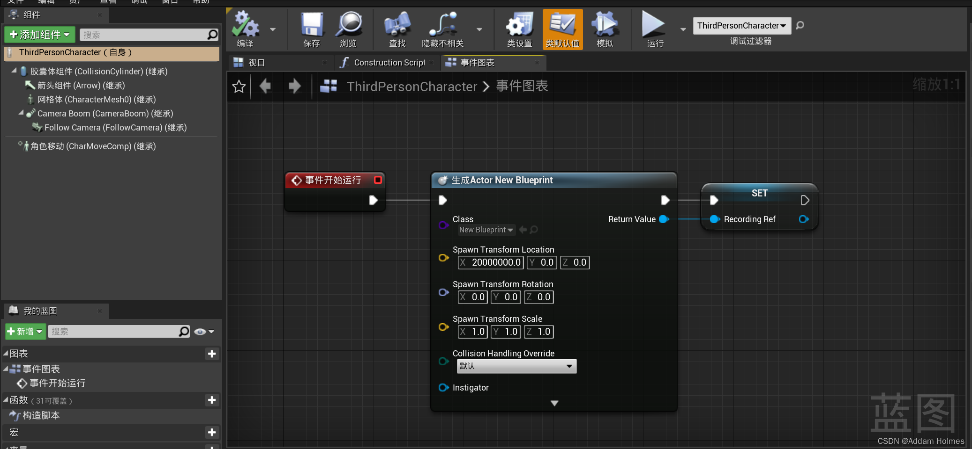Open 浏览 browse icon in toolbar
This screenshot has height=449, width=972.
pos(348,29)
